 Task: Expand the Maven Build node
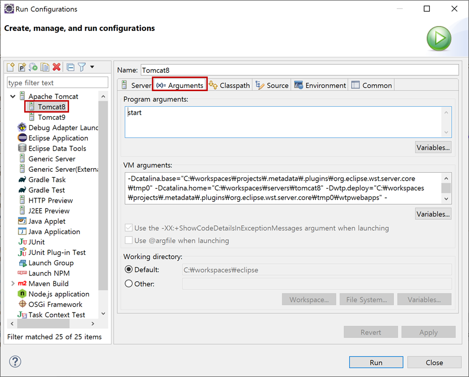(13, 283)
